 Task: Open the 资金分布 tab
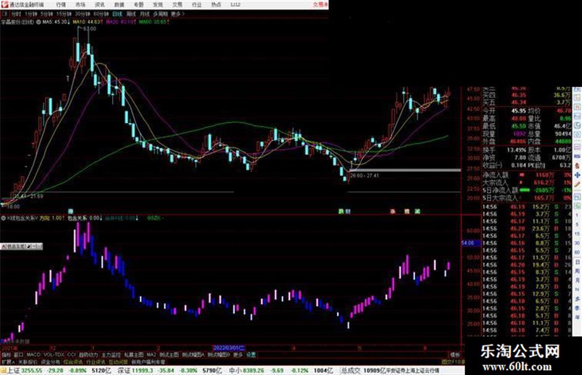[51, 361]
